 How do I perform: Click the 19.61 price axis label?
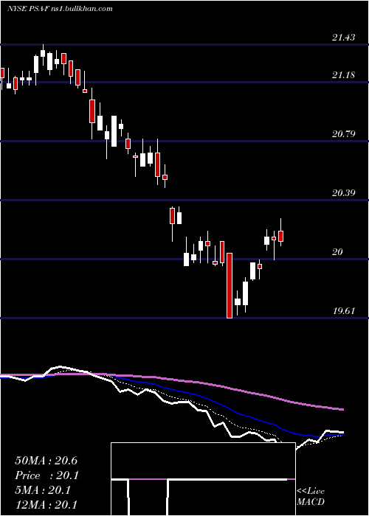coord(344,311)
